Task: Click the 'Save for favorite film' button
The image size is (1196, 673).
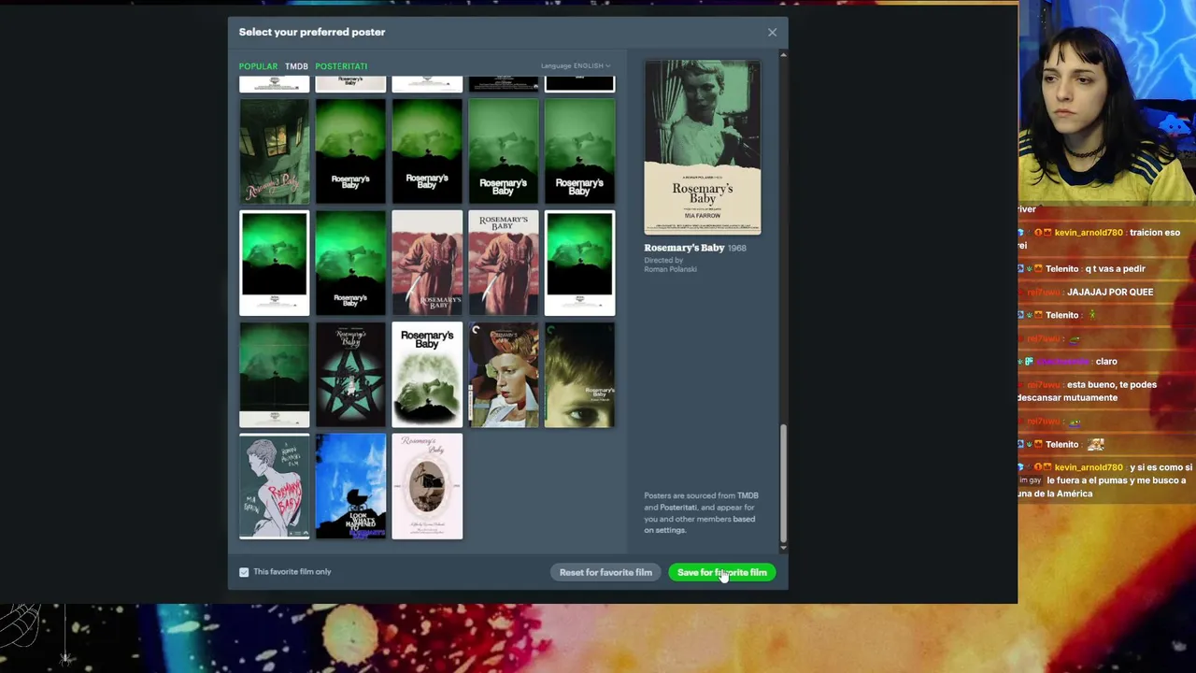Action: [721, 572]
